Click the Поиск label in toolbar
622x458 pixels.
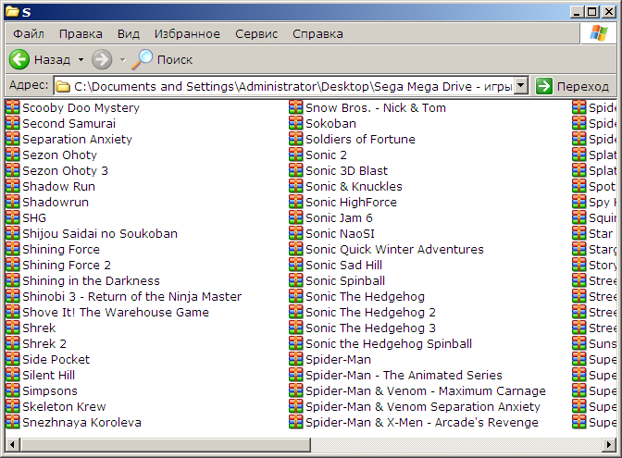[175, 60]
